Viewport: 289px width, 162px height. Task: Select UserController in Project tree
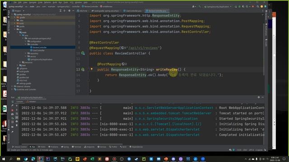point(37,50)
